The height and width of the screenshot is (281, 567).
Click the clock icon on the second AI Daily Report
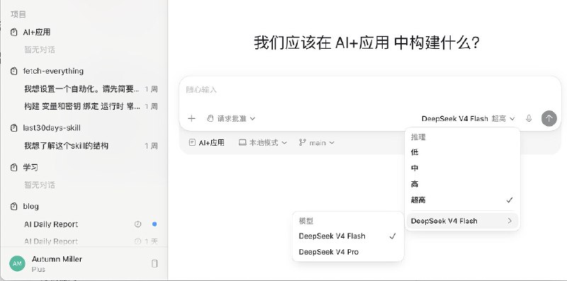pyautogui.click(x=137, y=241)
